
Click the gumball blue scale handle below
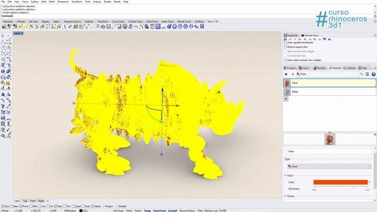pyautogui.click(x=161, y=154)
